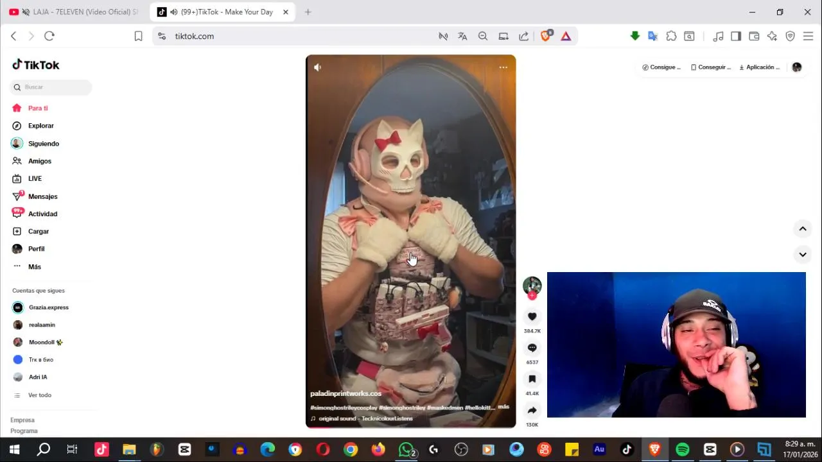The width and height of the screenshot is (822, 462).
Task: Mute the TikTok video sound
Action: point(317,67)
